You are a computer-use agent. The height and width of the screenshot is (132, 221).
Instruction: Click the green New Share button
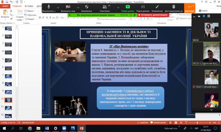coord(128,8)
